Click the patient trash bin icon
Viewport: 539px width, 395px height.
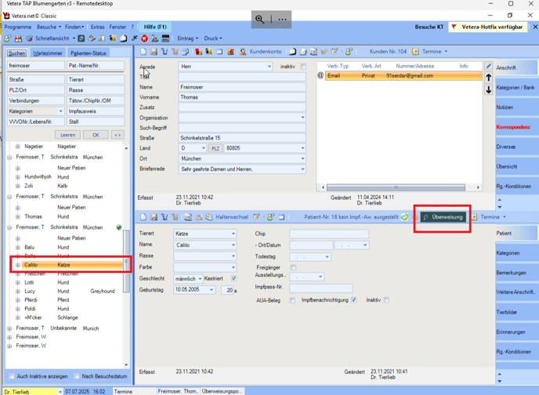[x=165, y=217]
